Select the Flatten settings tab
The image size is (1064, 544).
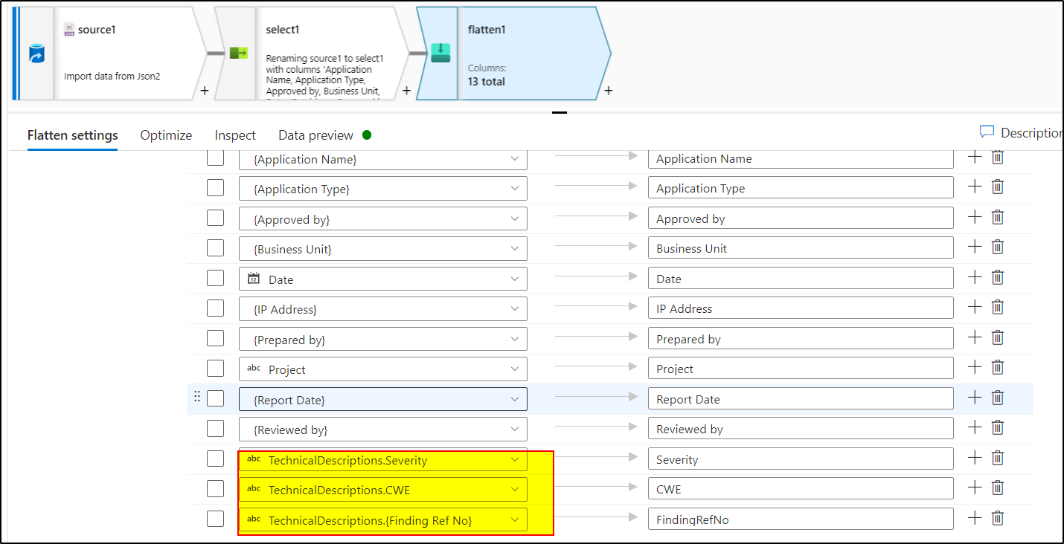[72, 135]
